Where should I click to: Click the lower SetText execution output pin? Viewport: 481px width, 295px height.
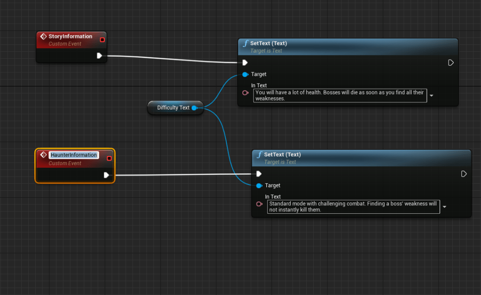[464, 174]
